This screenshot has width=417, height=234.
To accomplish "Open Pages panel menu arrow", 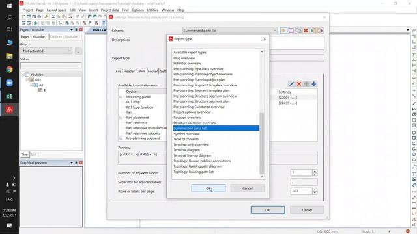I will point(72,29).
